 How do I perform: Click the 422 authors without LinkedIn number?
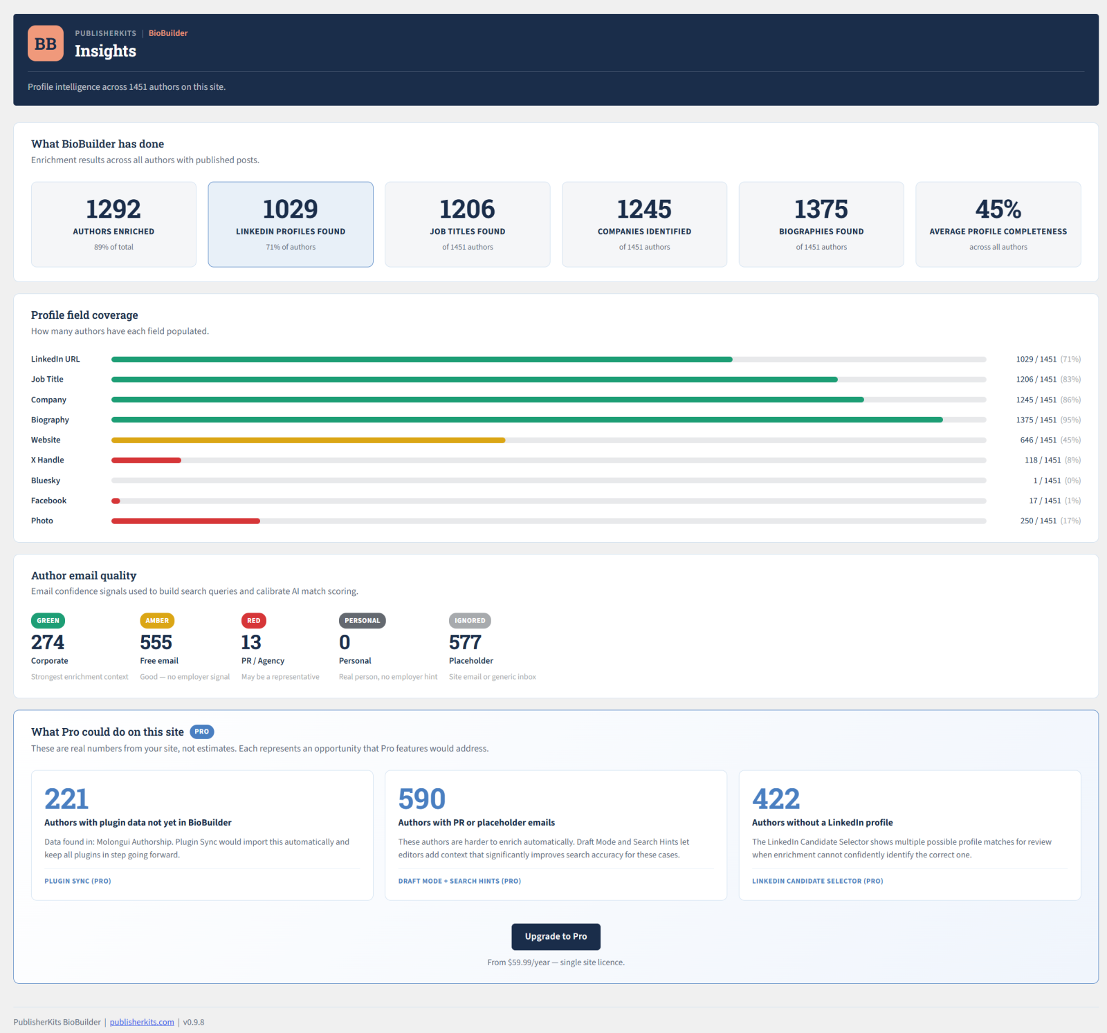click(776, 799)
